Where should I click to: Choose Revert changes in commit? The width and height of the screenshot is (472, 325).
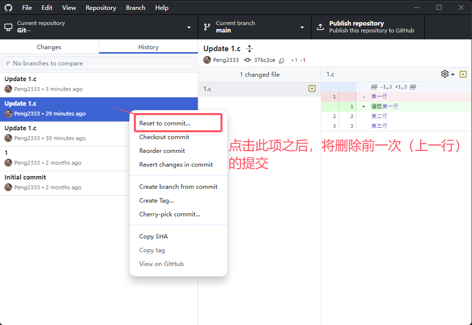176,165
